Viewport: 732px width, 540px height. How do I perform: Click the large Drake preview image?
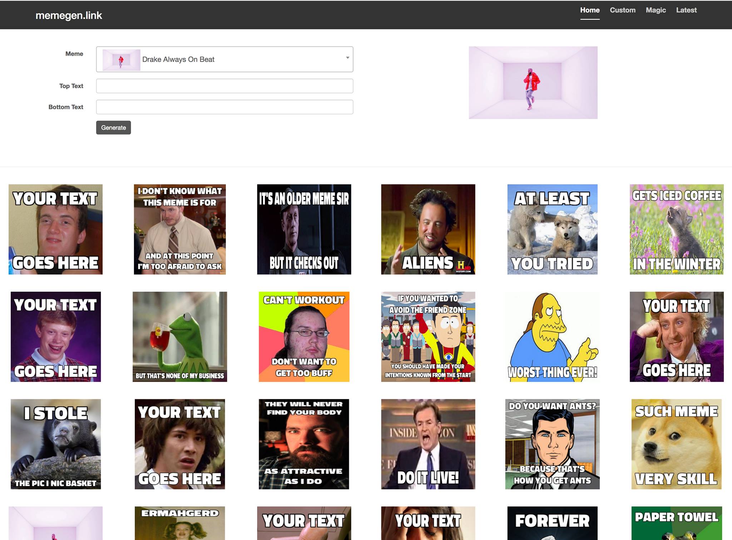[533, 83]
